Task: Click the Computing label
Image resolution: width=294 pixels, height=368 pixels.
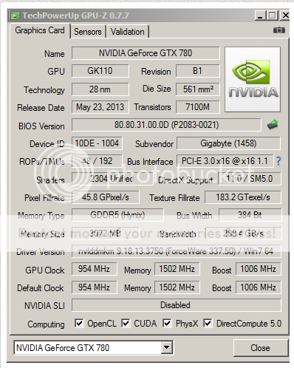Action: point(46,324)
